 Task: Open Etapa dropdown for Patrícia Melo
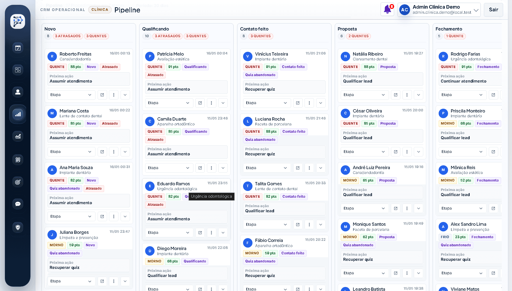point(169,103)
